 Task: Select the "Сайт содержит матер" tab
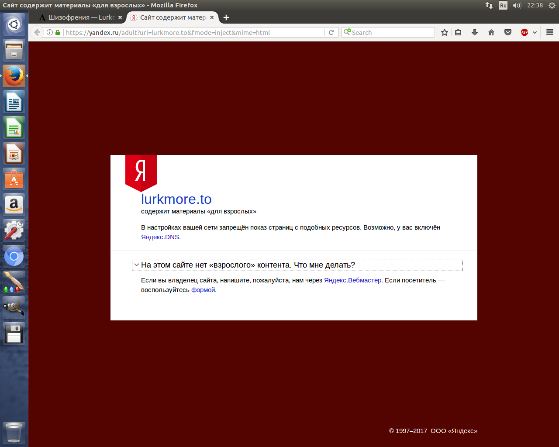coord(173,17)
